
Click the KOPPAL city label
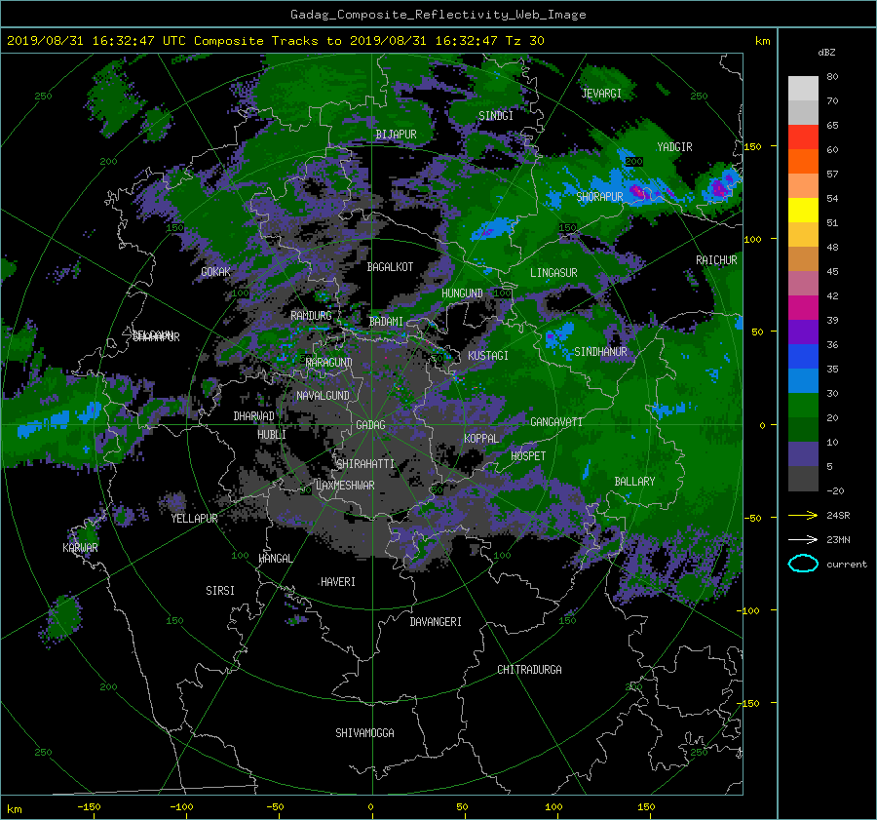tap(481, 439)
